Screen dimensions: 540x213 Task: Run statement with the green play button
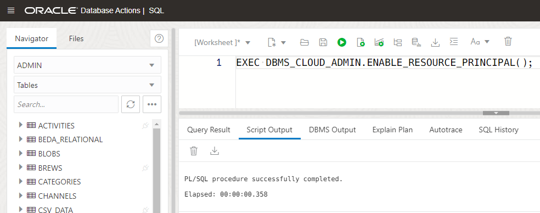click(x=342, y=42)
